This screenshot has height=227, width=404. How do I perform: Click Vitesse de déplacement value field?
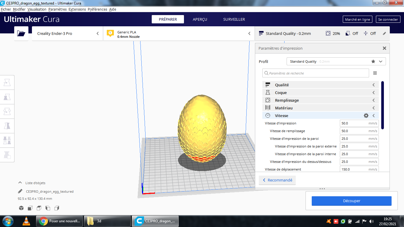(359, 169)
